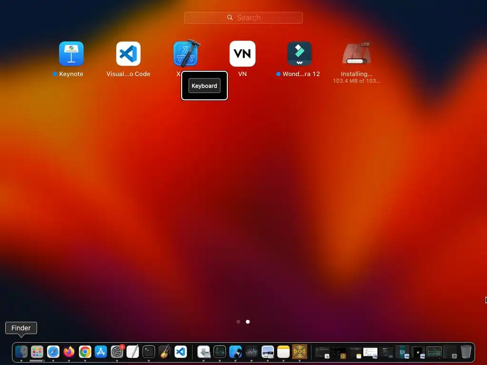Open Safari from the Dock

[53, 352]
